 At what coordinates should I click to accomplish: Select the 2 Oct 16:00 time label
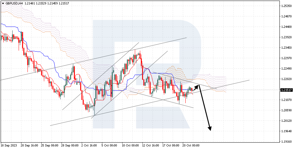click(x=89, y=146)
